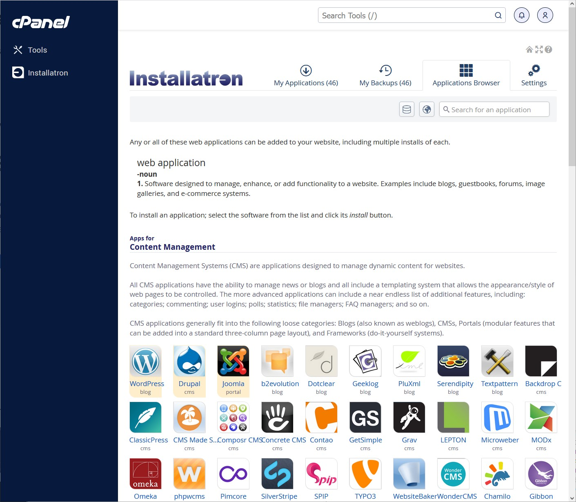This screenshot has width=576, height=502.
Task: Click the PluXml leaf icon
Action: pyautogui.click(x=409, y=361)
